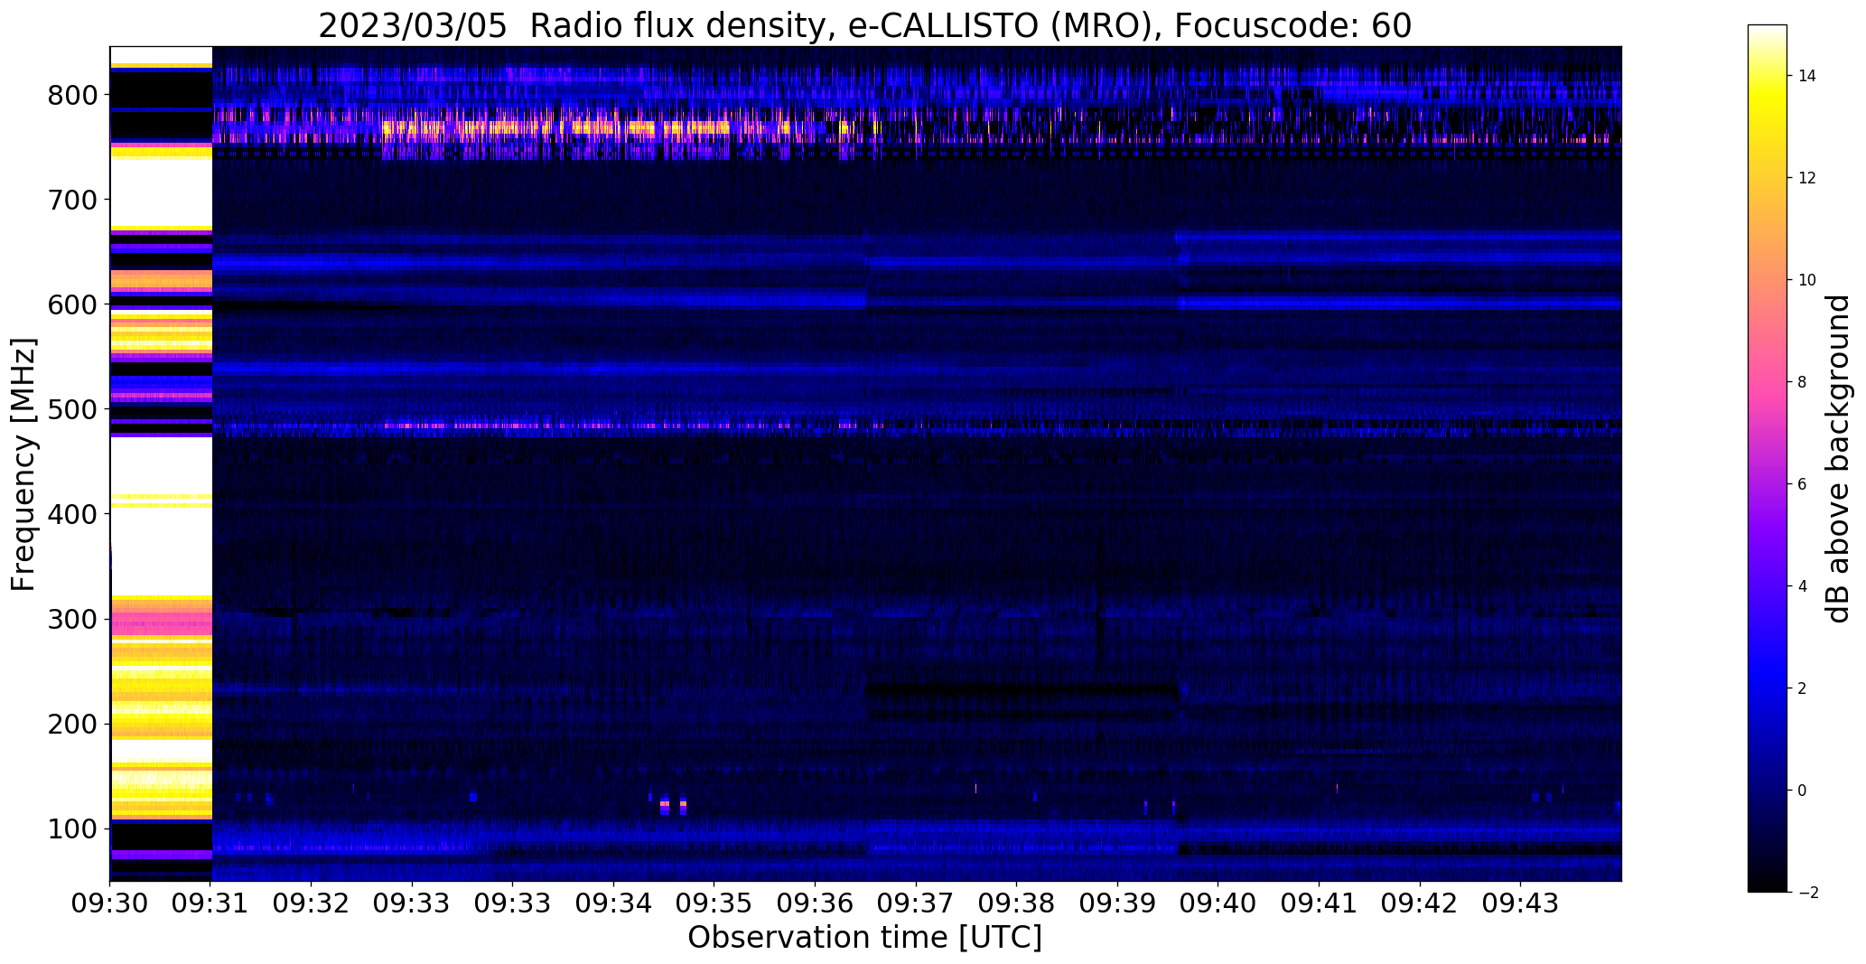Click the "Frequency [MHz]" y-axis label
This screenshot has width=1866, height=964.
point(24,464)
